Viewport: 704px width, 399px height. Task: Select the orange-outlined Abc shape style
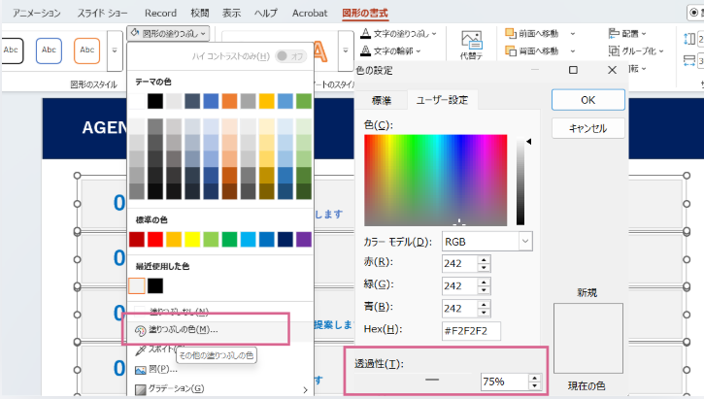(x=87, y=50)
